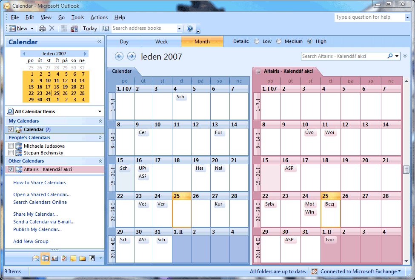The image size is (415, 280).
Task: Check the Michaela Judasova calendar checkbox
Action: pyautogui.click(x=11, y=146)
